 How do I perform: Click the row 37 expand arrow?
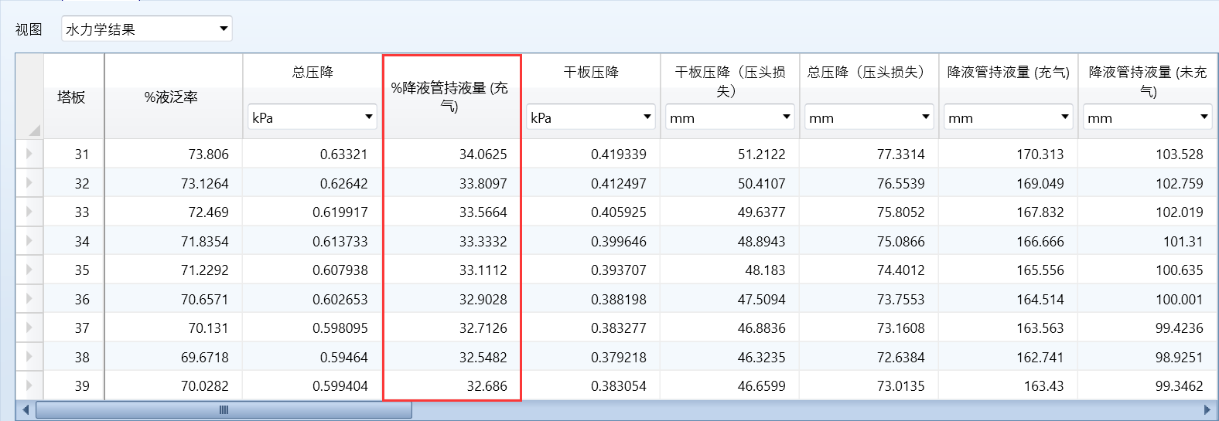(x=29, y=328)
